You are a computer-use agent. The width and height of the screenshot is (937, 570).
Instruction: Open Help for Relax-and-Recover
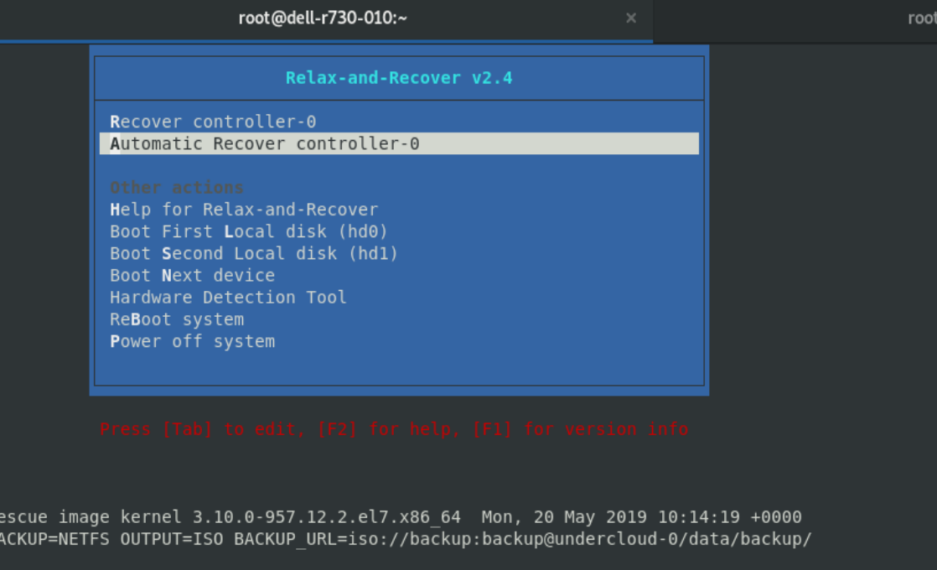(x=244, y=210)
